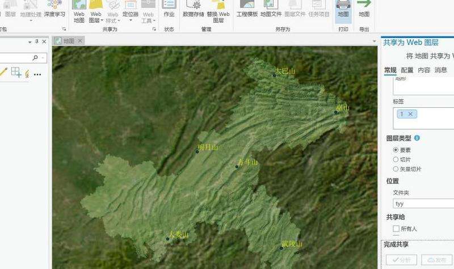The height and width of the screenshot is (269, 454).
Task: Select the 要素 layer type
Action: pyautogui.click(x=396, y=150)
